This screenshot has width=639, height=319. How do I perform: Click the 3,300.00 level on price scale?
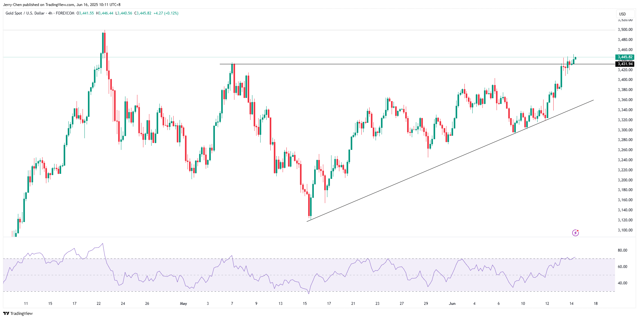point(625,130)
